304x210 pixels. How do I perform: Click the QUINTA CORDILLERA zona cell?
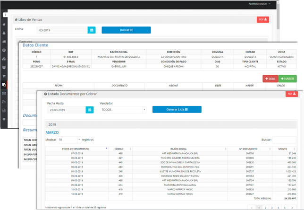point(281,57)
